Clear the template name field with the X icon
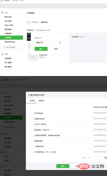107x176 pixels. pos(60,42)
